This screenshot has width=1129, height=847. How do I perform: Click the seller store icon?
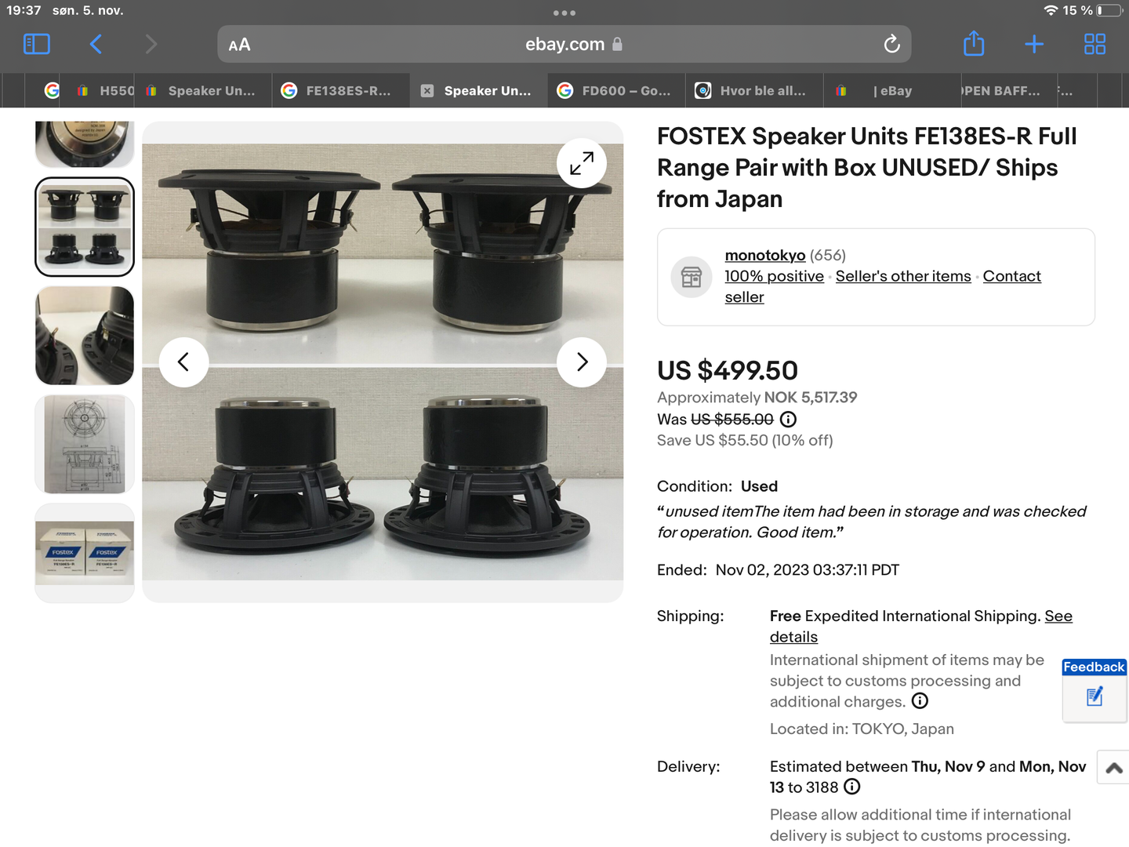coord(692,277)
